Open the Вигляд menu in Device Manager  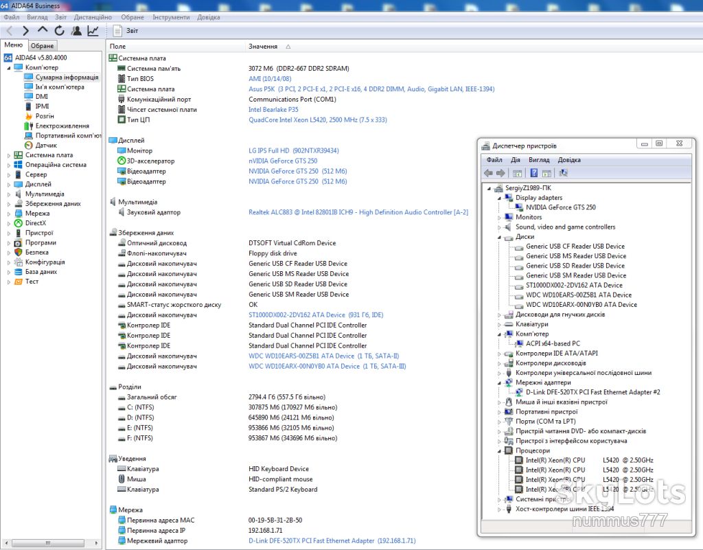(539, 160)
